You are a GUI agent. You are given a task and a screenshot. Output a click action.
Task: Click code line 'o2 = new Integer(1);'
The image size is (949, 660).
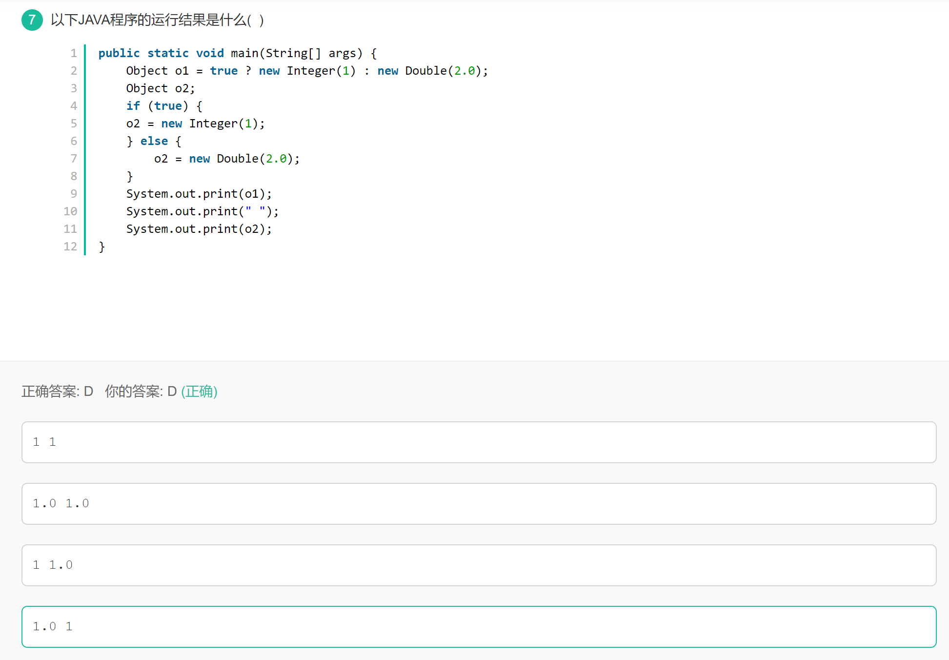coord(195,124)
